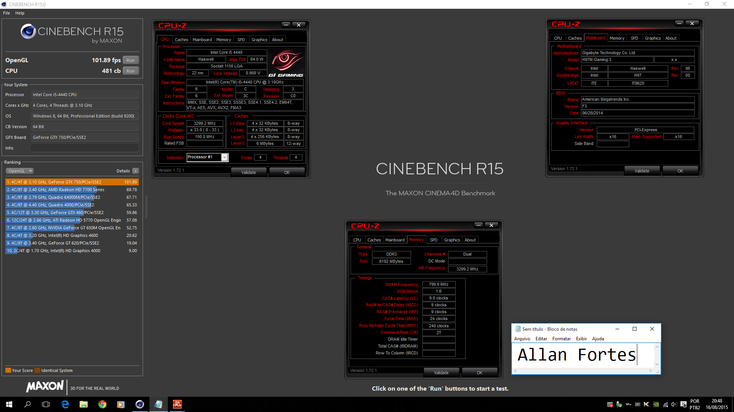
Task: Click the empty Info field in Your System
Action: coord(84,148)
